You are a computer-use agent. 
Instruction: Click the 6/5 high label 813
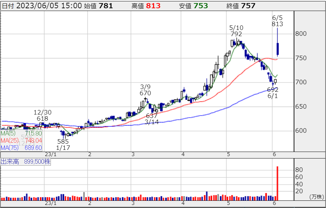point(277,24)
